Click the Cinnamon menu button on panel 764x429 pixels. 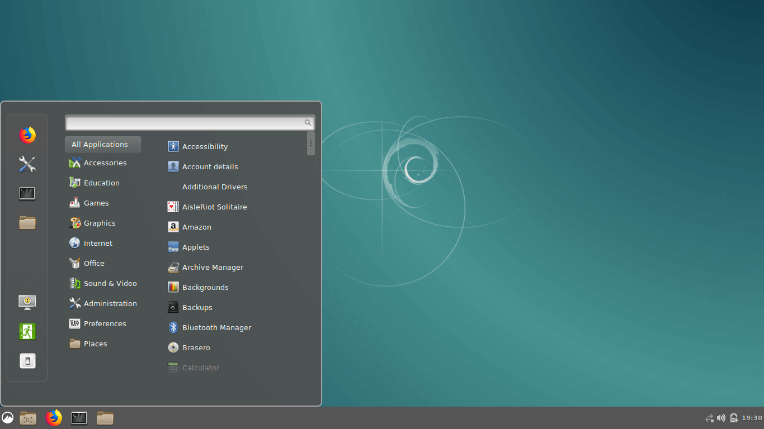tap(8, 418)
